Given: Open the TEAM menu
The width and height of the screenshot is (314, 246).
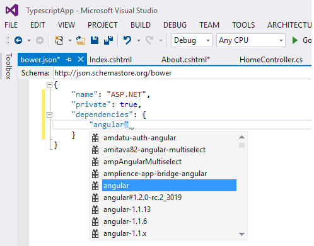Looking at the screenshot, I should tap(209, 25).
